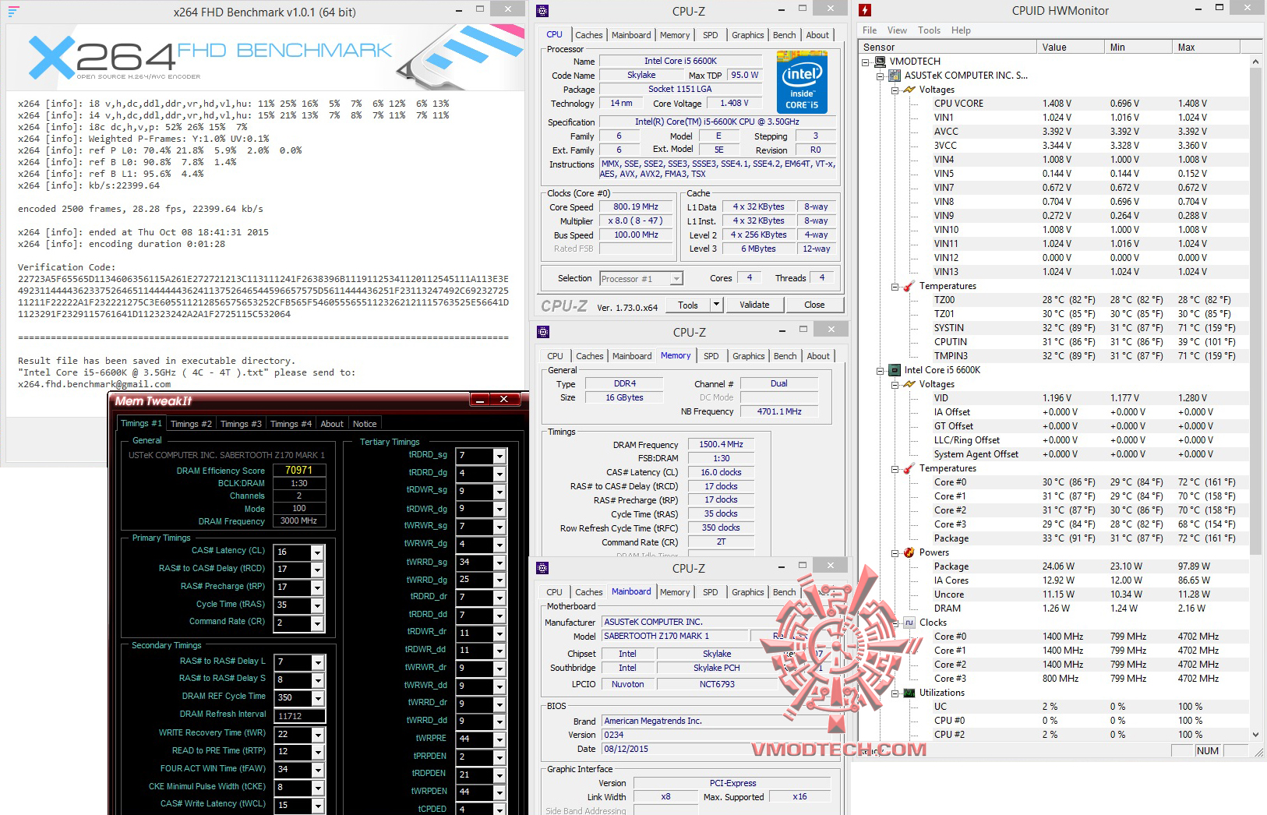Collapse the Intel Core i5 6600K node
The height and width of the screenshot is (815, 1267).
[881, 370]
